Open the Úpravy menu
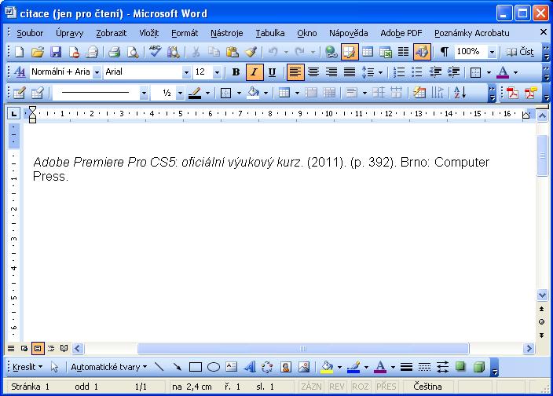553x396 pixels. coord(69,33)
